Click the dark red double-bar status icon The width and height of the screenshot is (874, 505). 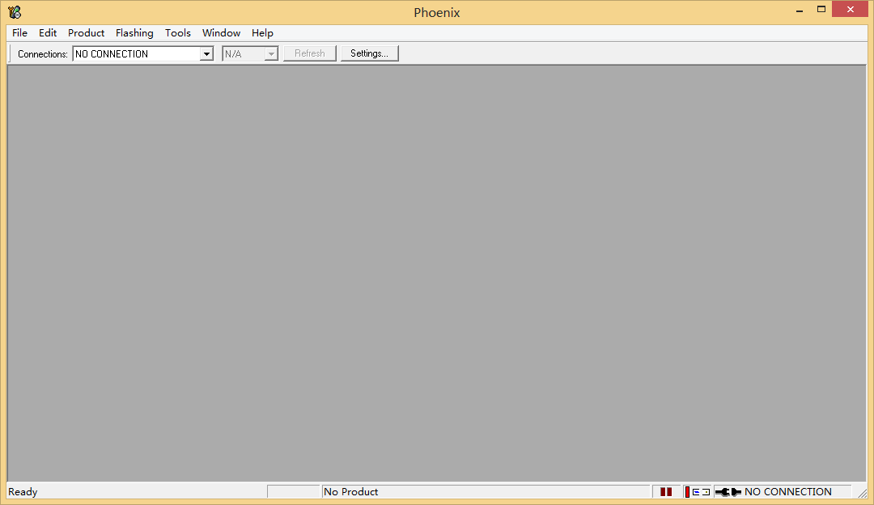click(x=665, y=491)
